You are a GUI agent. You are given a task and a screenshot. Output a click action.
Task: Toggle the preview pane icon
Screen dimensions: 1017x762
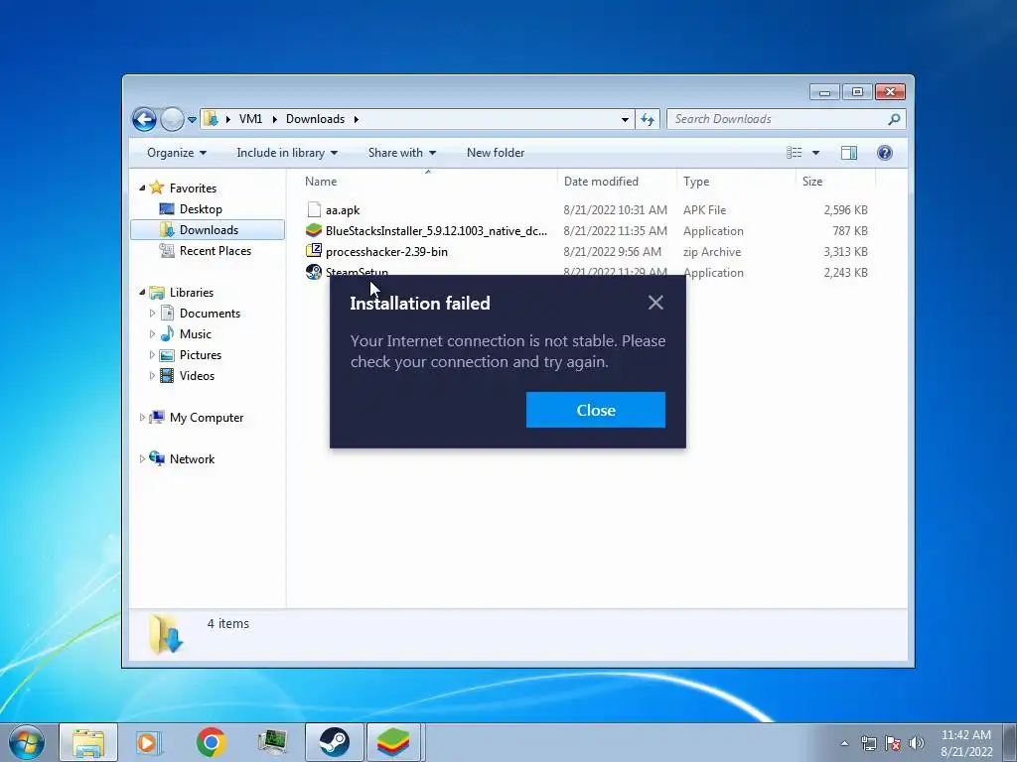(849, 153)
